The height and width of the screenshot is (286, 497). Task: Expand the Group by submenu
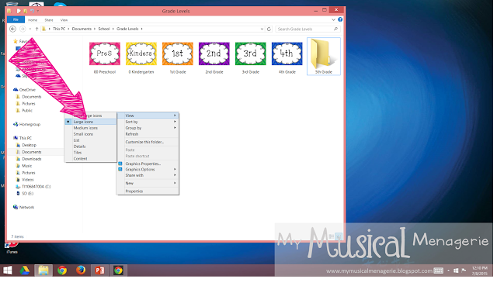coord(148,128)
